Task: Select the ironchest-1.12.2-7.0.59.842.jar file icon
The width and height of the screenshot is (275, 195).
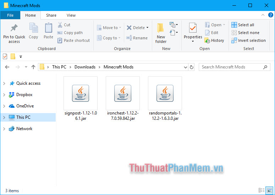Action: point(123,93)
